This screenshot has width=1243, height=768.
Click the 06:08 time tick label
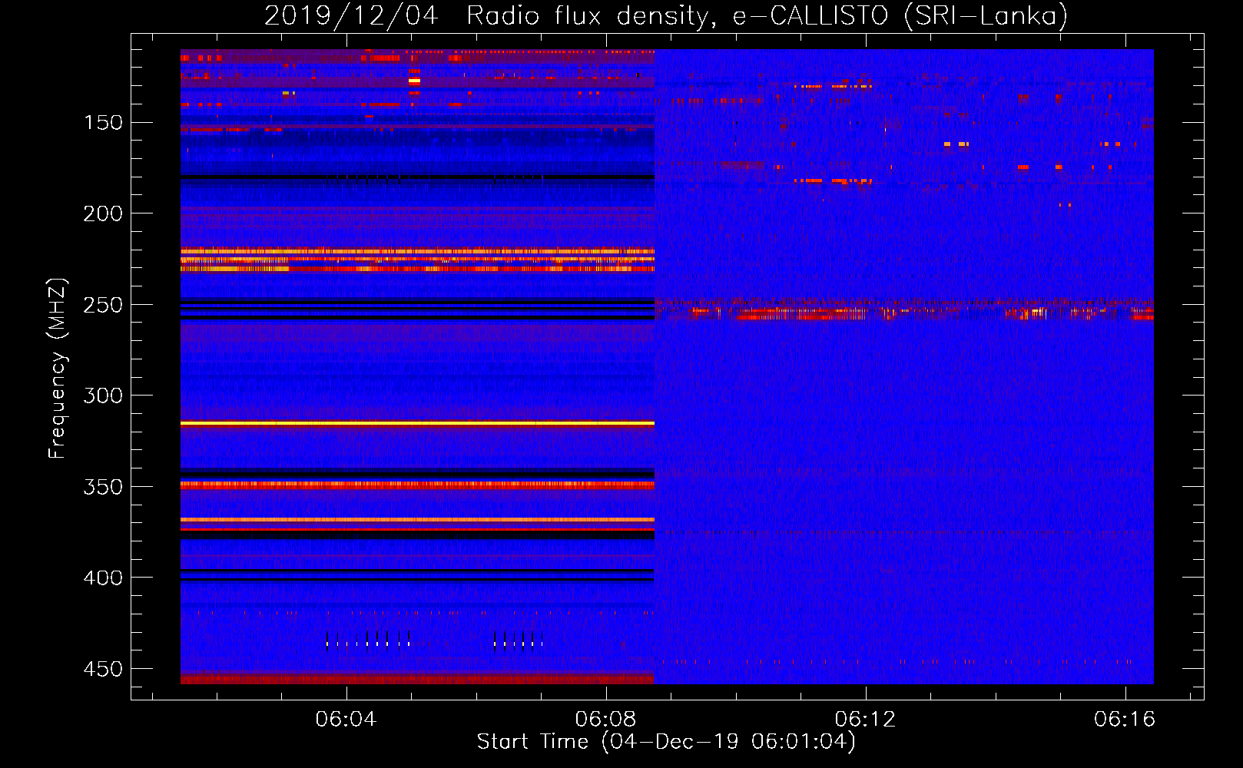[606, 719]
